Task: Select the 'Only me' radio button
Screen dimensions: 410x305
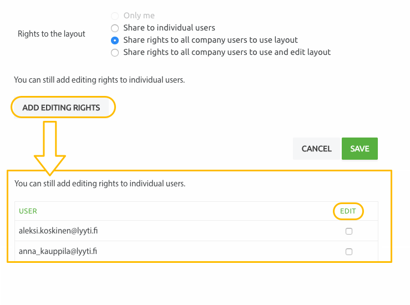Action: point(115,16)
